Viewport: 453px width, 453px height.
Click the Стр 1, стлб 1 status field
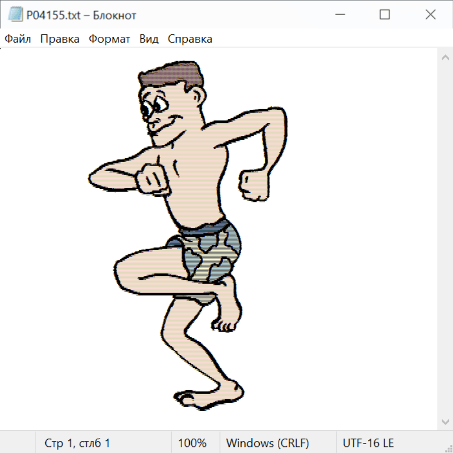point(78,443)
